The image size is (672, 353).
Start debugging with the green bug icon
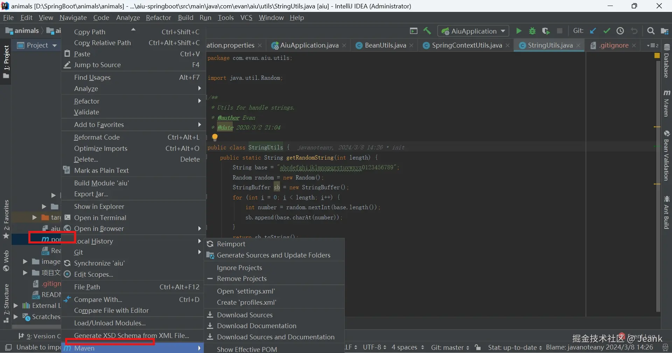pyautogui.click(x=532, y=31)
